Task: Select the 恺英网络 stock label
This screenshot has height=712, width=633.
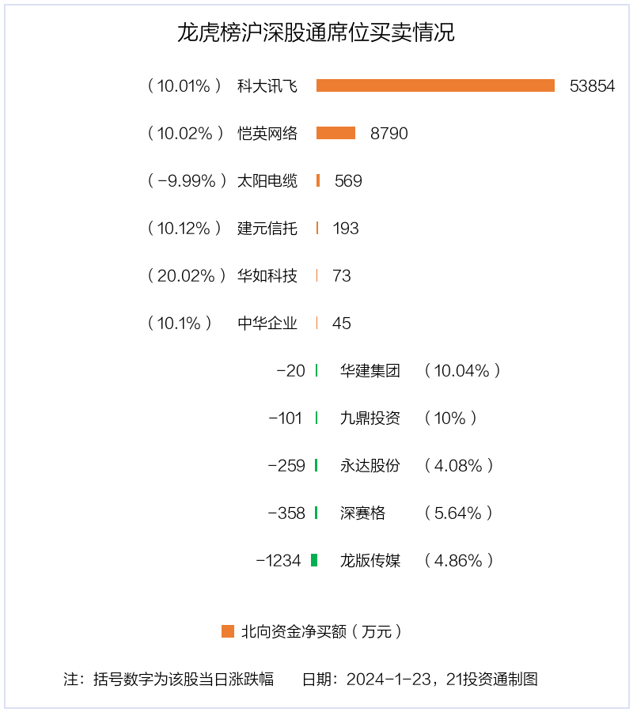Action: click(267, 134)
